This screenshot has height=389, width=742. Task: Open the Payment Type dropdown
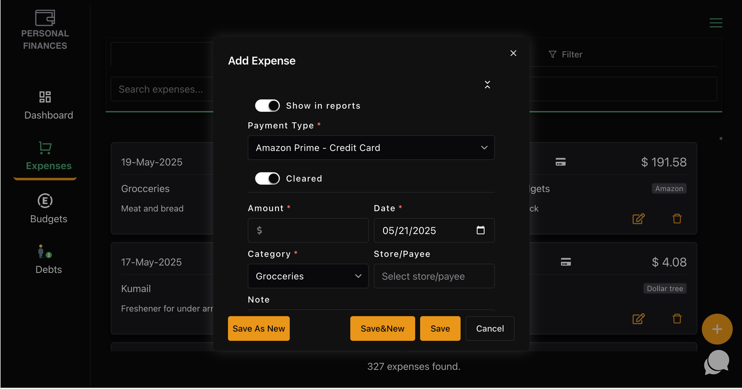pos(371,148)
